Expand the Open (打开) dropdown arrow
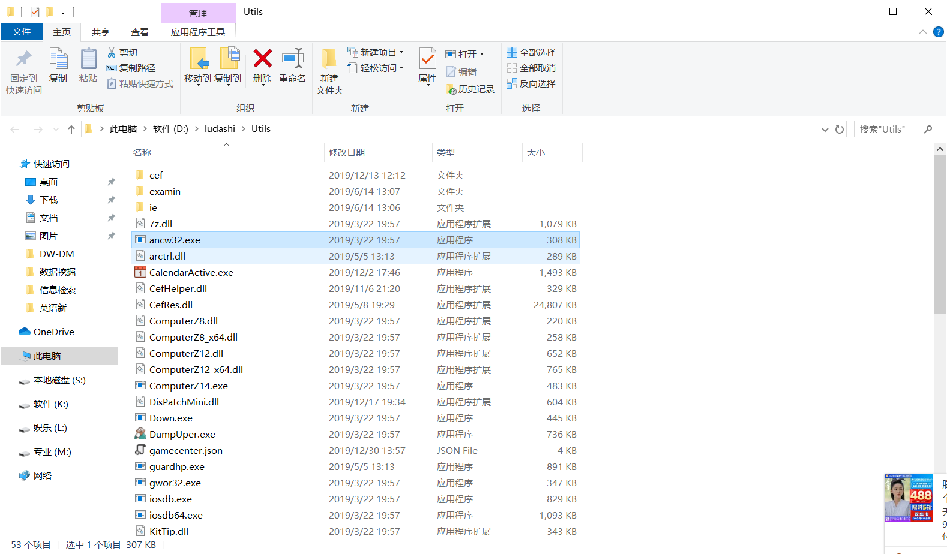The image size is (947, 554). point(482,55)
